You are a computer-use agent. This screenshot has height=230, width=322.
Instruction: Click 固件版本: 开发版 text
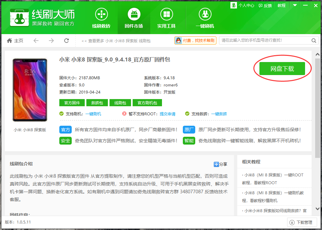pyautogui.click(x=160, y=92)
